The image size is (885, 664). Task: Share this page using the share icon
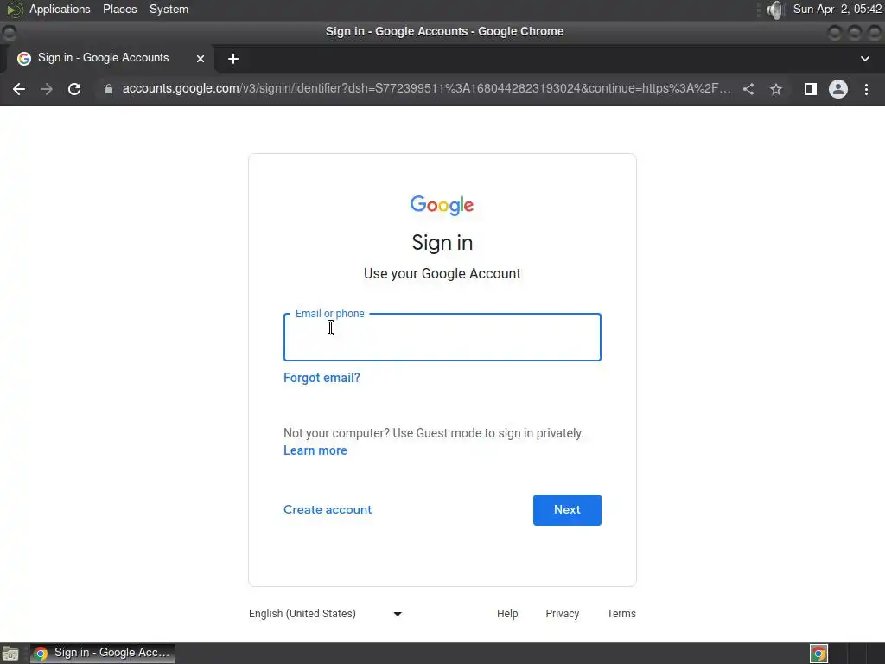(x=748, y=89)
